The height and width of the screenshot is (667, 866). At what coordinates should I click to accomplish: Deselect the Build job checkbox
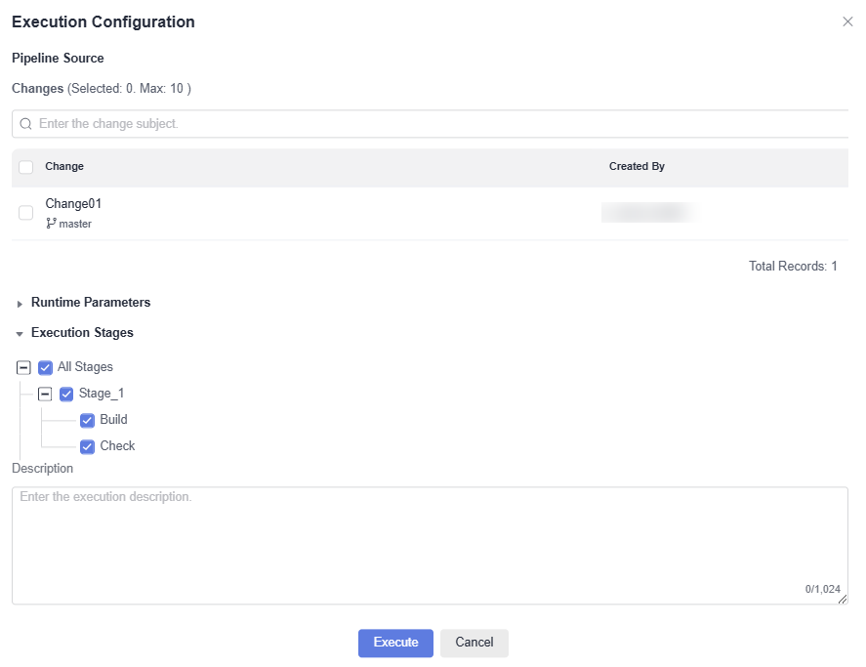[x=87, y=421]
